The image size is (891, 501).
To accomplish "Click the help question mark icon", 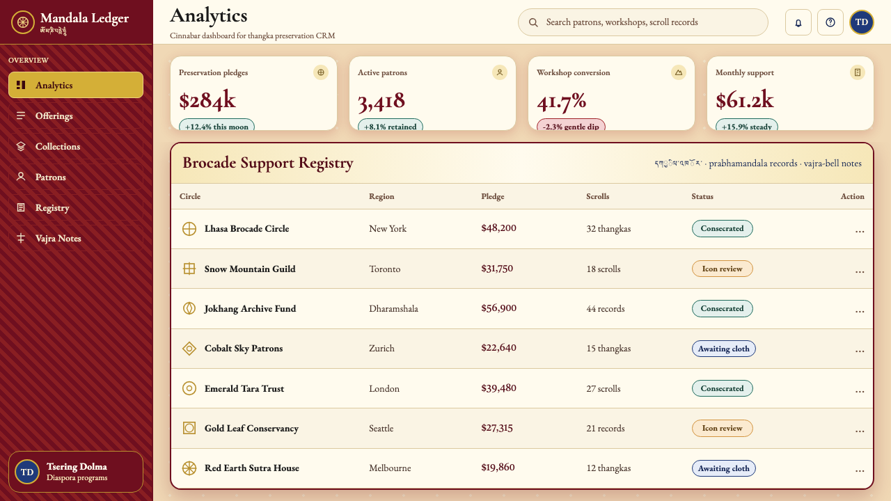I will (x=830, y=22).
